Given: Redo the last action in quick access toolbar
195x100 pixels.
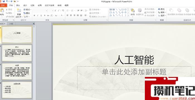Looking at the screenshot, I should [x=11, y=1].
